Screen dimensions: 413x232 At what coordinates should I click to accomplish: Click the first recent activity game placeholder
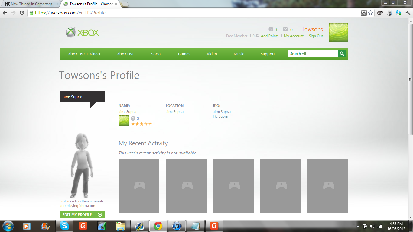(x=139, y=186)
